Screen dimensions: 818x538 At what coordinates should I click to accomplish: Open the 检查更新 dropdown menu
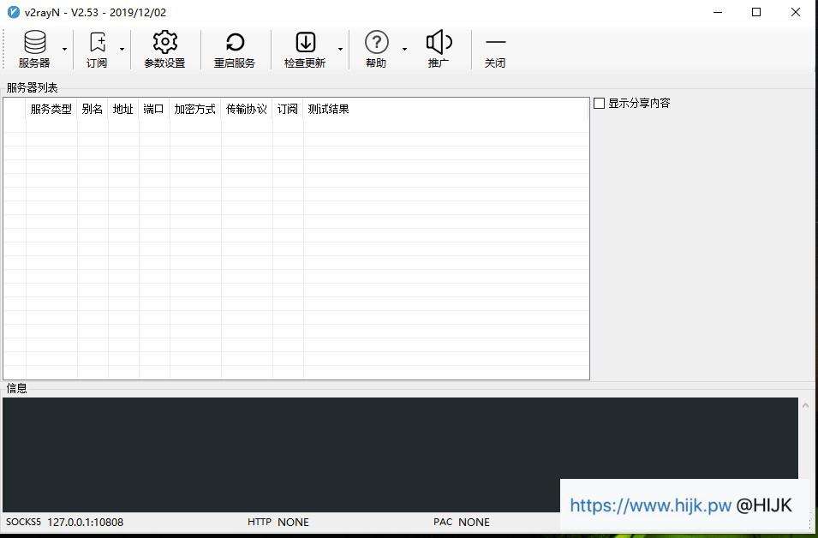[340, 49]
